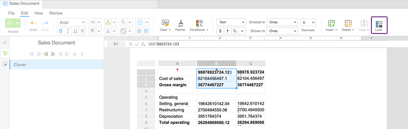Viewport: 408px width, 129px height.
Task: Apply dollar currency format button
Action: point(220,31)
